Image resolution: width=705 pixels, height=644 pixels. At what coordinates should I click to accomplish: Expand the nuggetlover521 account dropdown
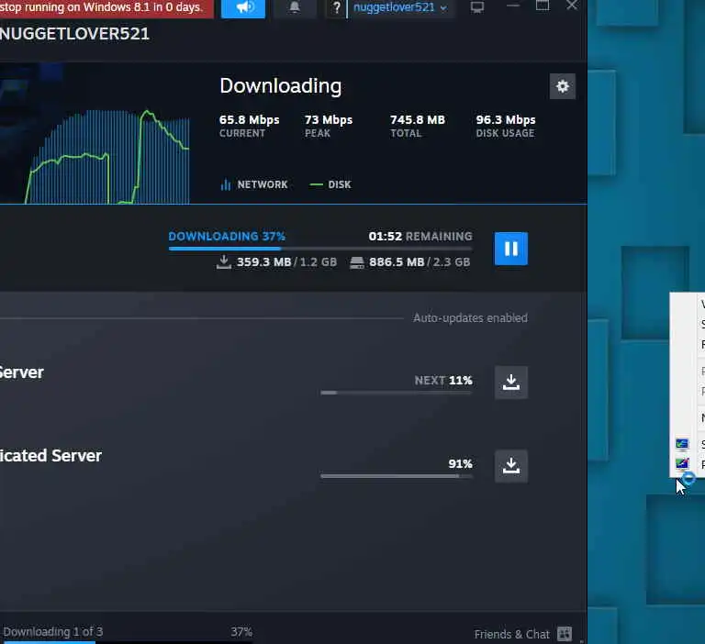pos(400,7)
